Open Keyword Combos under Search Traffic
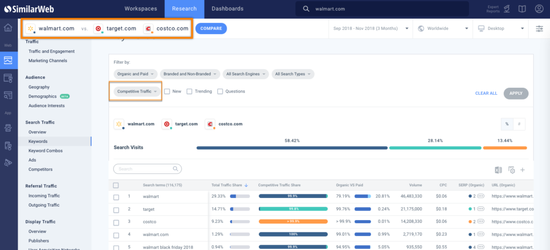Image resolution: width=550 pixels, height=250 pixels. pos(46,151)
